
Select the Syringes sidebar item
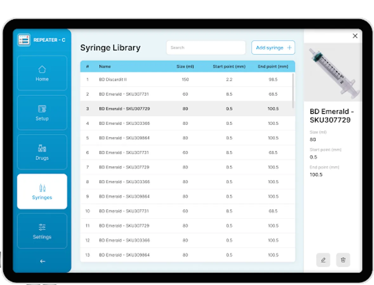42,192
